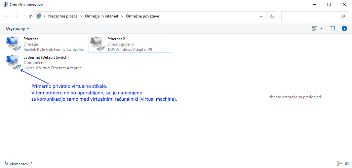Image resolution: width=352 pixels, height=168 pixels.
Task: Expand the chevron after Omrežje in internet
Action: pyautogui.click(x=122, y=17)
